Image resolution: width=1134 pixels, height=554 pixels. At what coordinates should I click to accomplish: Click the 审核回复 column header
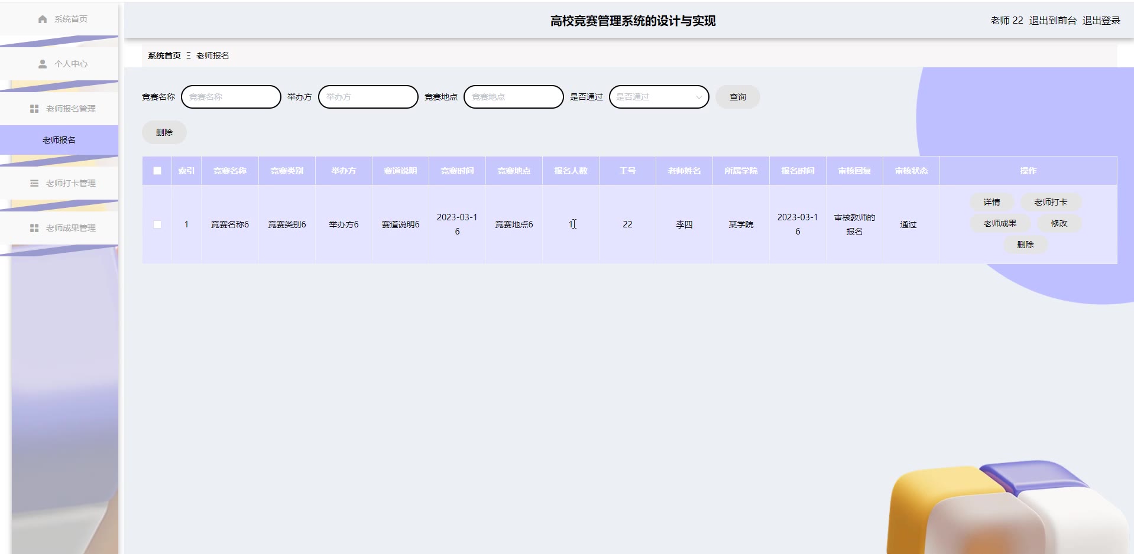854,171
